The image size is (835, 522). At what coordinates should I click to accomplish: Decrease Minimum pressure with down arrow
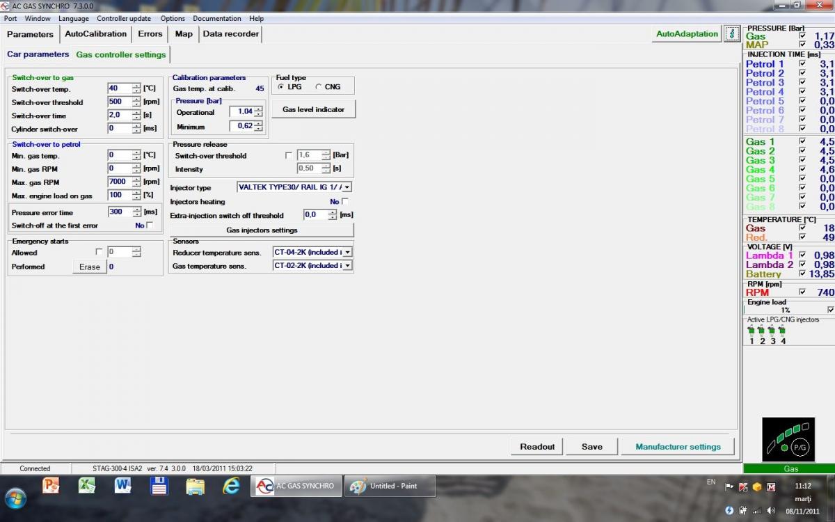[258, 129]
